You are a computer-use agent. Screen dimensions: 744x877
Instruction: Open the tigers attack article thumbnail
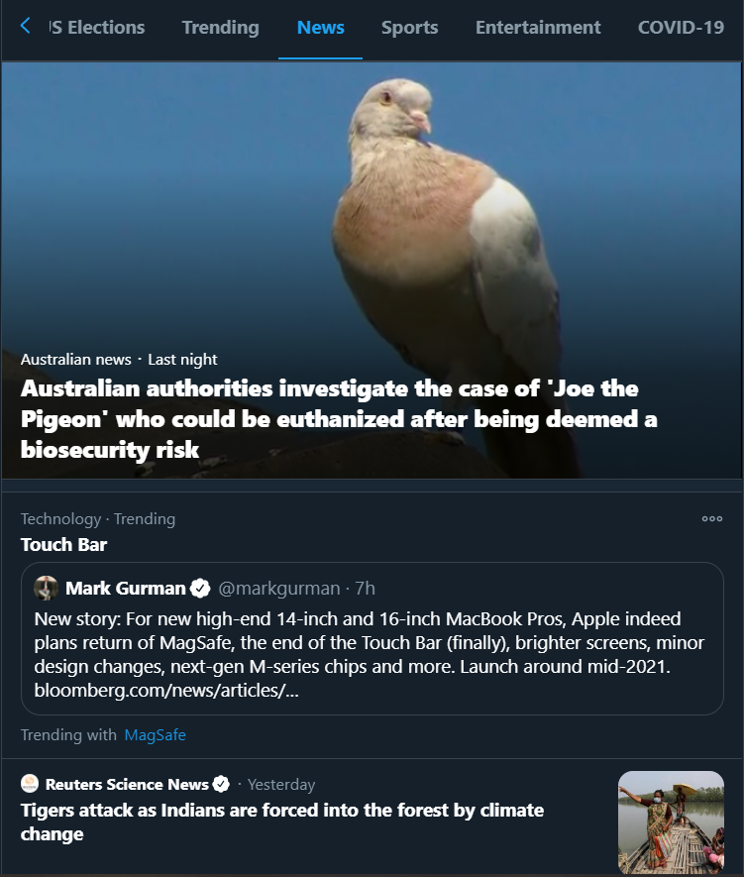tap(671, 822)
